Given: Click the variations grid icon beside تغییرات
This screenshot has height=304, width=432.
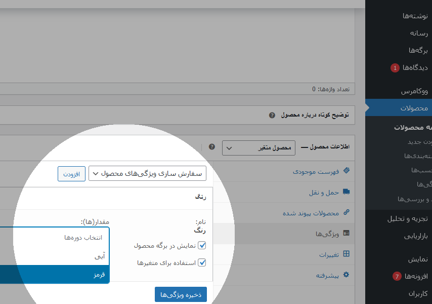Looking at the screenshot, I should pyautogui.click(x=346, y=254).
